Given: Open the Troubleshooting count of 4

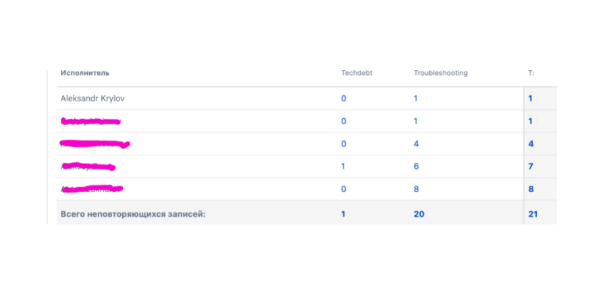Looking at the screenshot, I should pos(416,144).
